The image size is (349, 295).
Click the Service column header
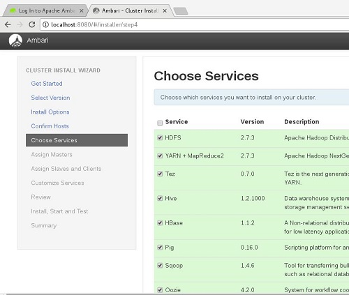177,122
